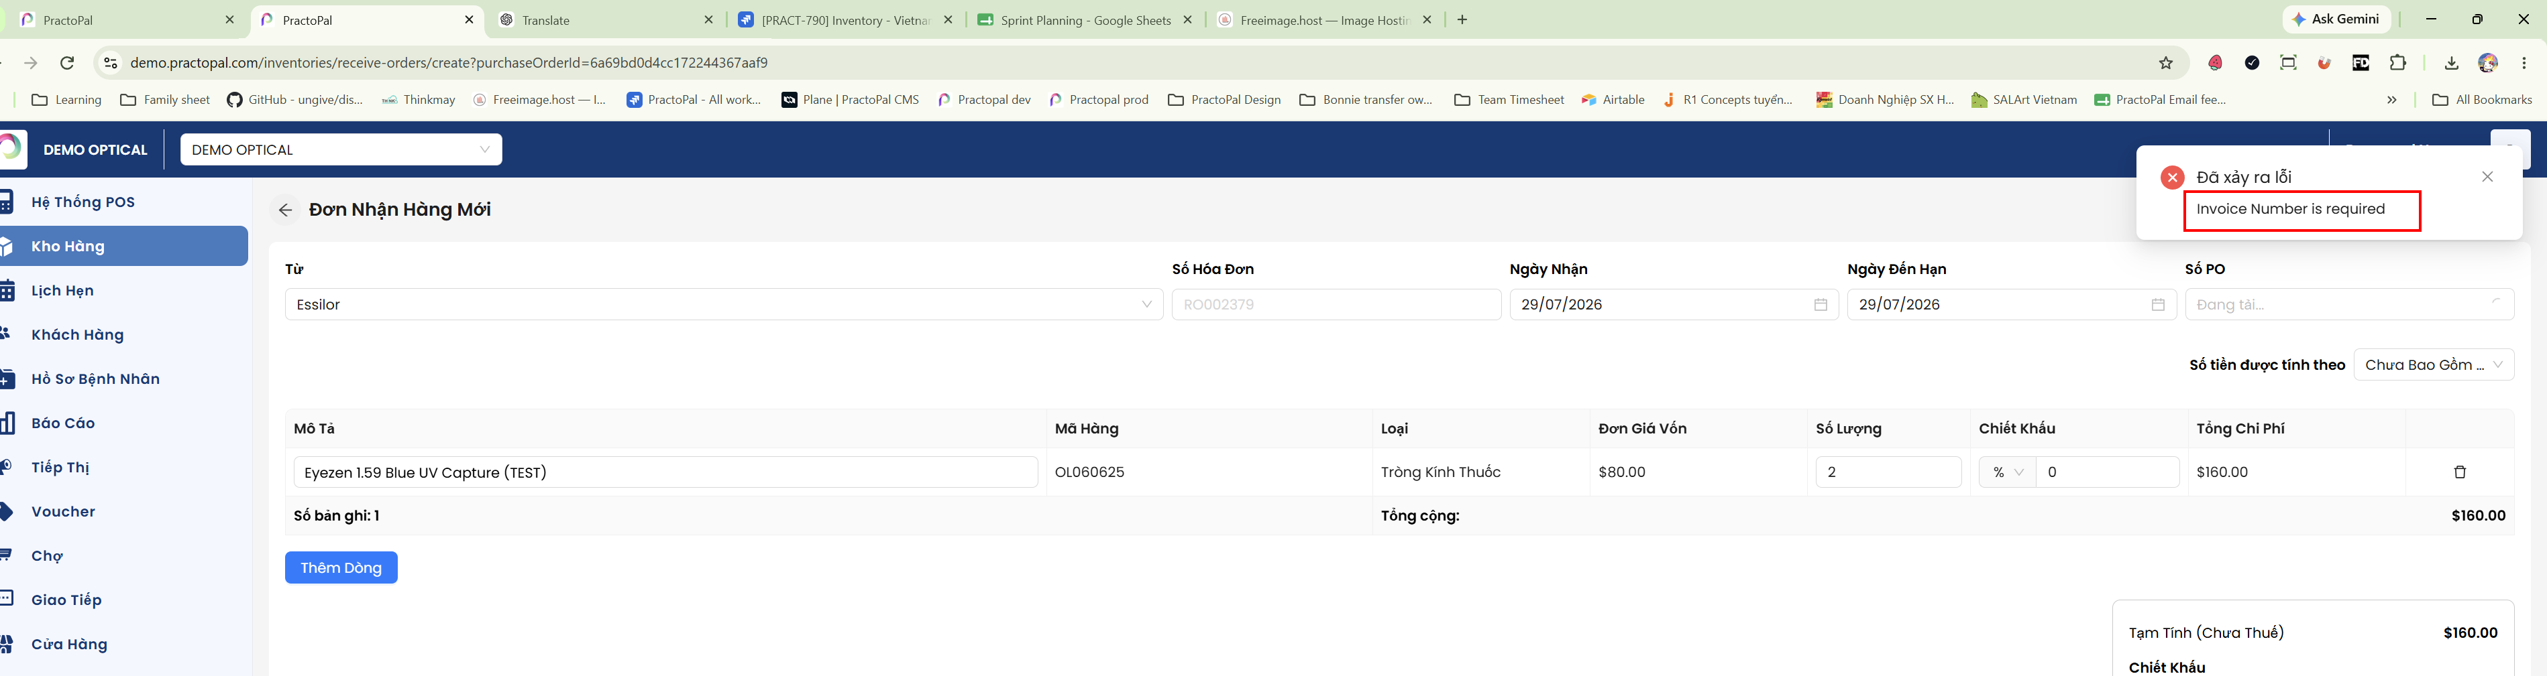The image size is (2547, 676).
Task: Open the Chrome profile avatar
Action: (2488, 63)
